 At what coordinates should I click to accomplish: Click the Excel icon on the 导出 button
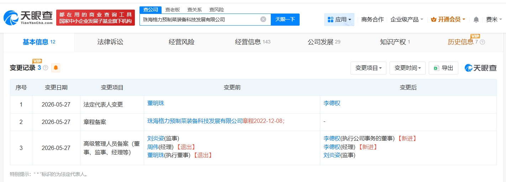click(436, 68)
